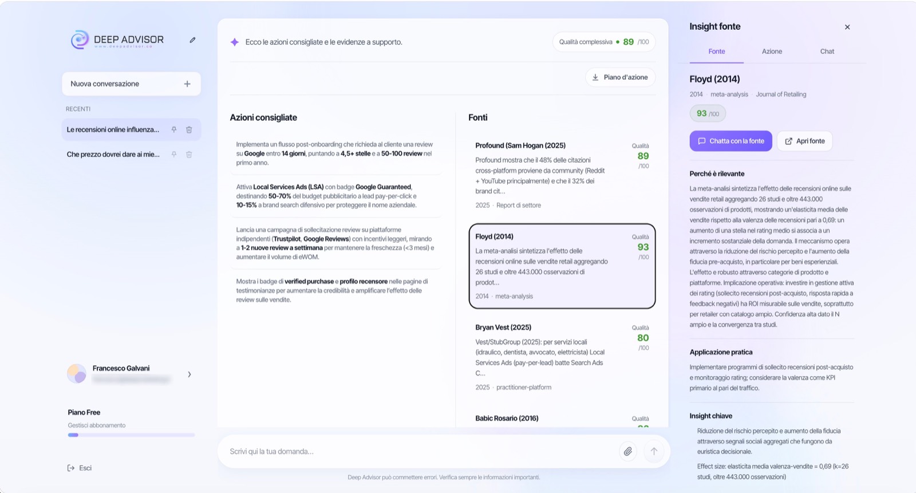Image resolution: width=916 pixels, height=493 pixels.
Task: Click the Trustpilot review campaign action
Action: coord(336,243)
